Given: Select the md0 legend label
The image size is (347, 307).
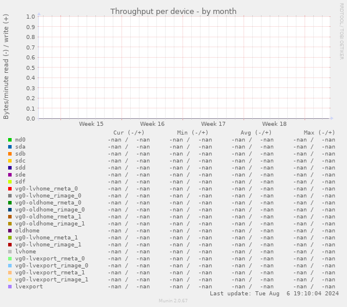Looking at the screenshot, I should [x=20, y=140].
